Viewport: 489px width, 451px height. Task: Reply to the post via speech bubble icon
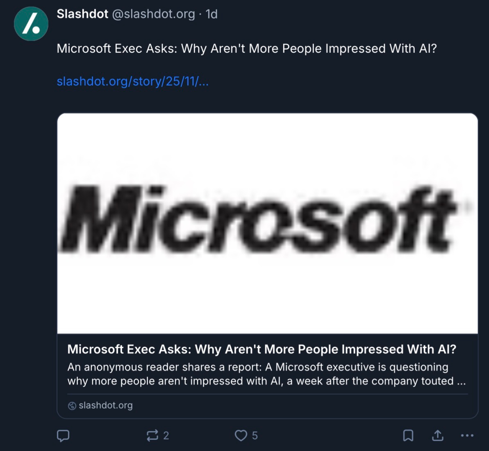[63, 435]
